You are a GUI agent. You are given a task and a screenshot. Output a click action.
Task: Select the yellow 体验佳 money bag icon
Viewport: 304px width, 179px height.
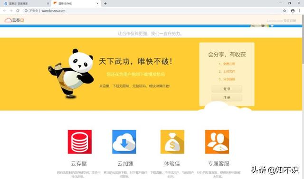172,142
